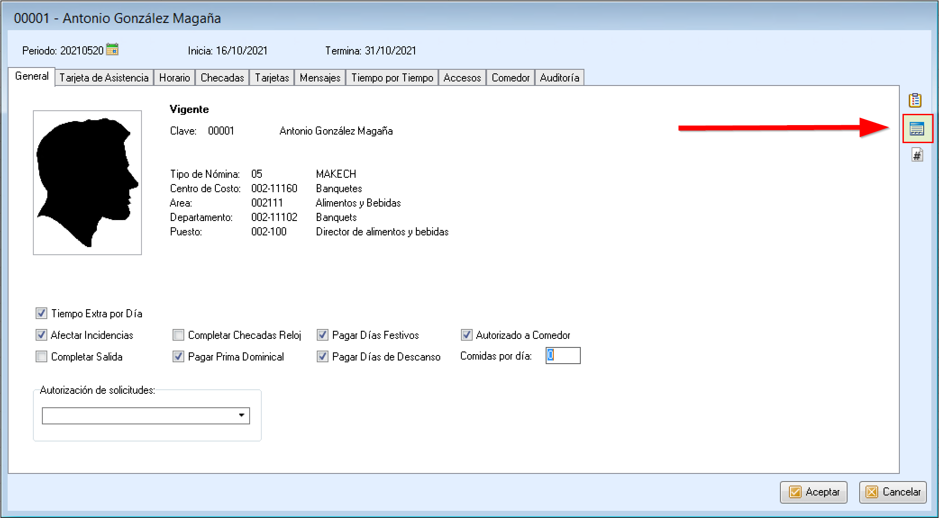Image resolution: width=939 pixels, height=518 pixels.
Task: Click the employee silhouette photo
Action: [x=87, y=182]
